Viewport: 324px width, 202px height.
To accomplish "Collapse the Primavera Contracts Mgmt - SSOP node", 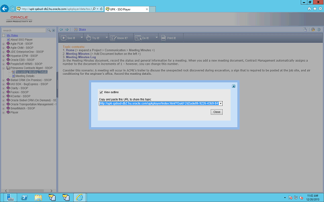I will coord(4,68).
